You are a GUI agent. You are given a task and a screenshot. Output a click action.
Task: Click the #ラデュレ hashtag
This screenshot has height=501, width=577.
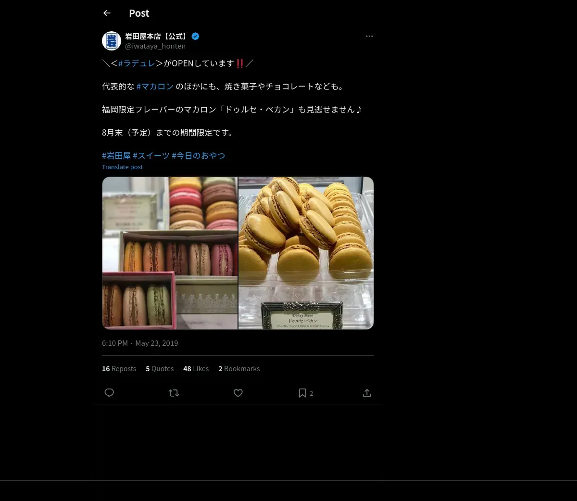point(137,63)
